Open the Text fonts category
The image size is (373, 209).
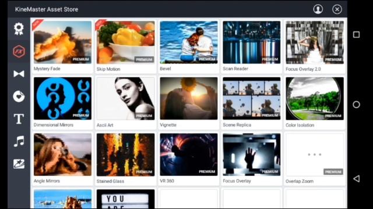pos(19,118)
